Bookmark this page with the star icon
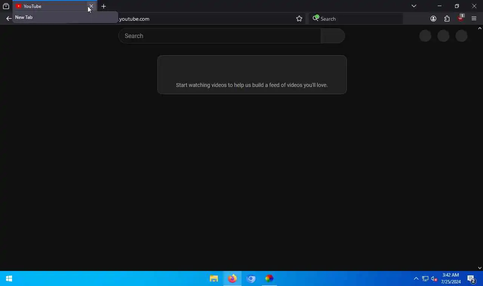 [x=299, y=18]
